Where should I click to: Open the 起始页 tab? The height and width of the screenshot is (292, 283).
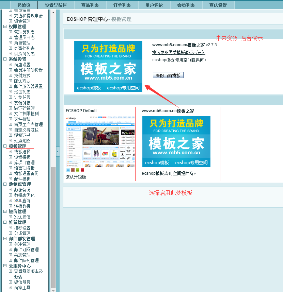click(24, 5)
